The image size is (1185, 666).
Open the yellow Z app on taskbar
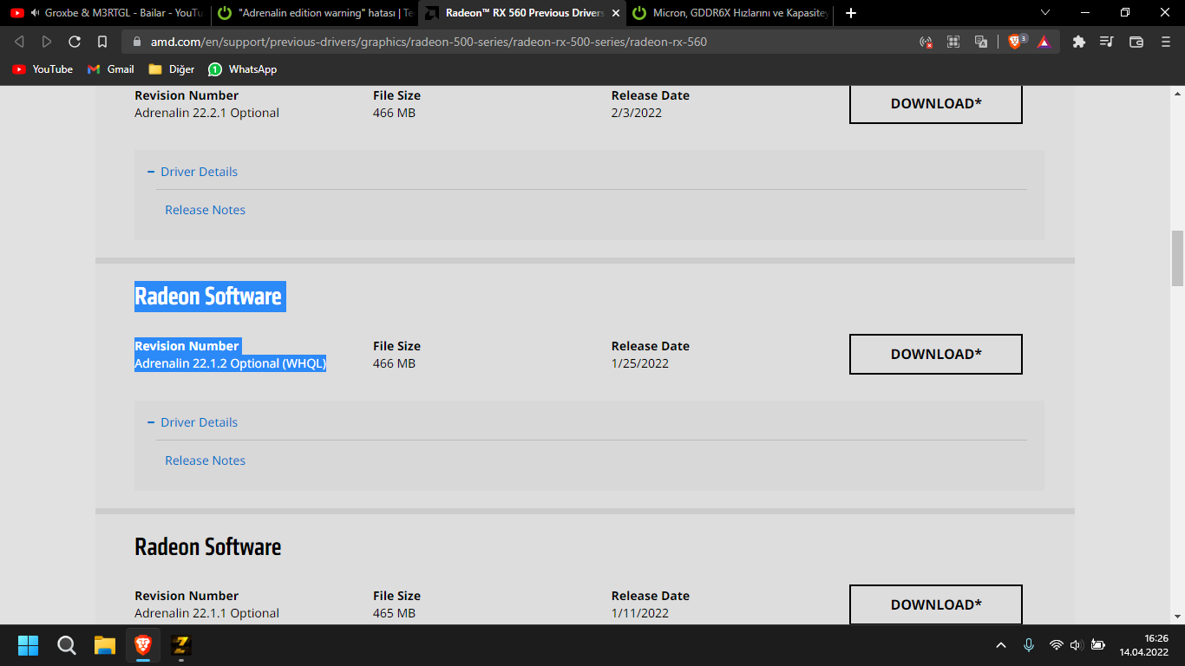point(181,645)
